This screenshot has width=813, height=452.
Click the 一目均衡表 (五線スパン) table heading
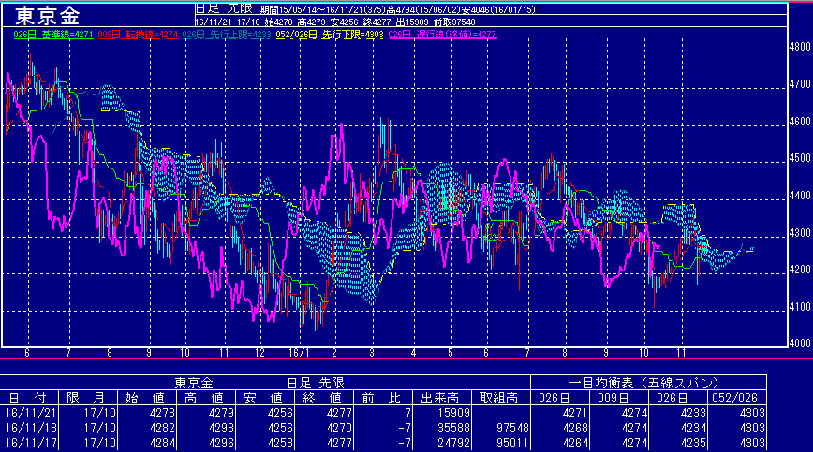click(647, 384)
